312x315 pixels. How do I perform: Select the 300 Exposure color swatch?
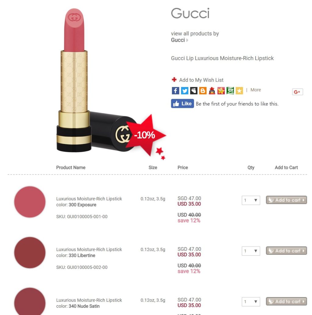pyautogui.click(x=30, y=202)
